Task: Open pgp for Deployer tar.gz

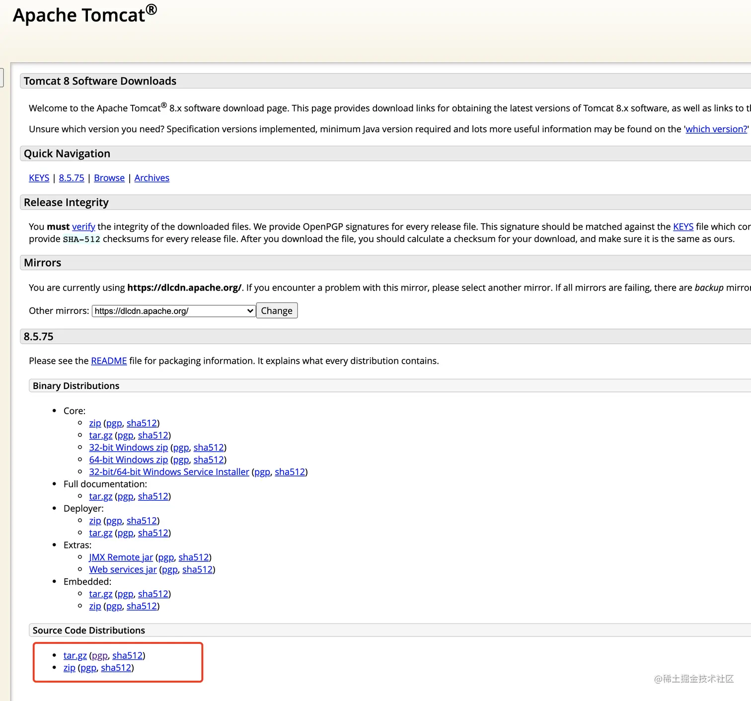Action: tap(126, 533)
